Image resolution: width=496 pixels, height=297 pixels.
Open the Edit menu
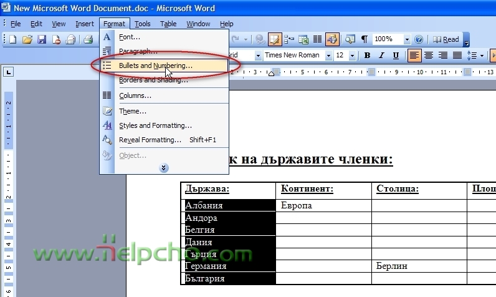36,24
